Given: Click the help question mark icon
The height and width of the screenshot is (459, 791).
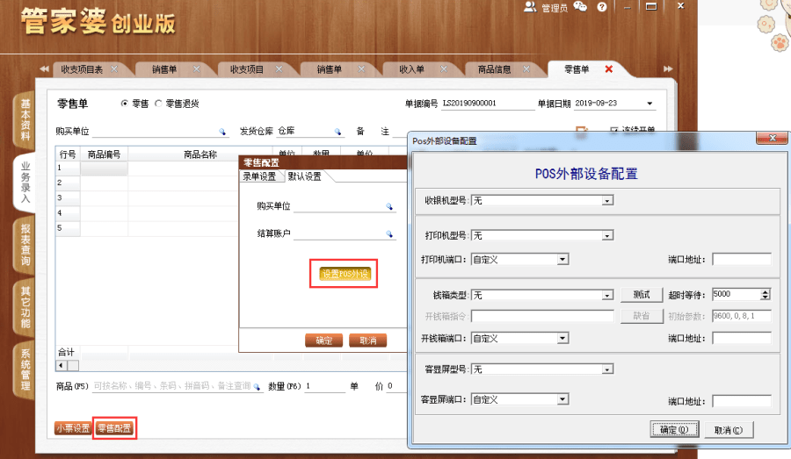Looking at the screenshot, I should click(602, 7).
